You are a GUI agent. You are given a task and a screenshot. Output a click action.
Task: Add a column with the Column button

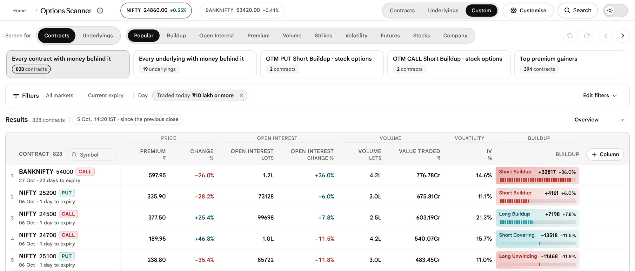pos(605,154)
